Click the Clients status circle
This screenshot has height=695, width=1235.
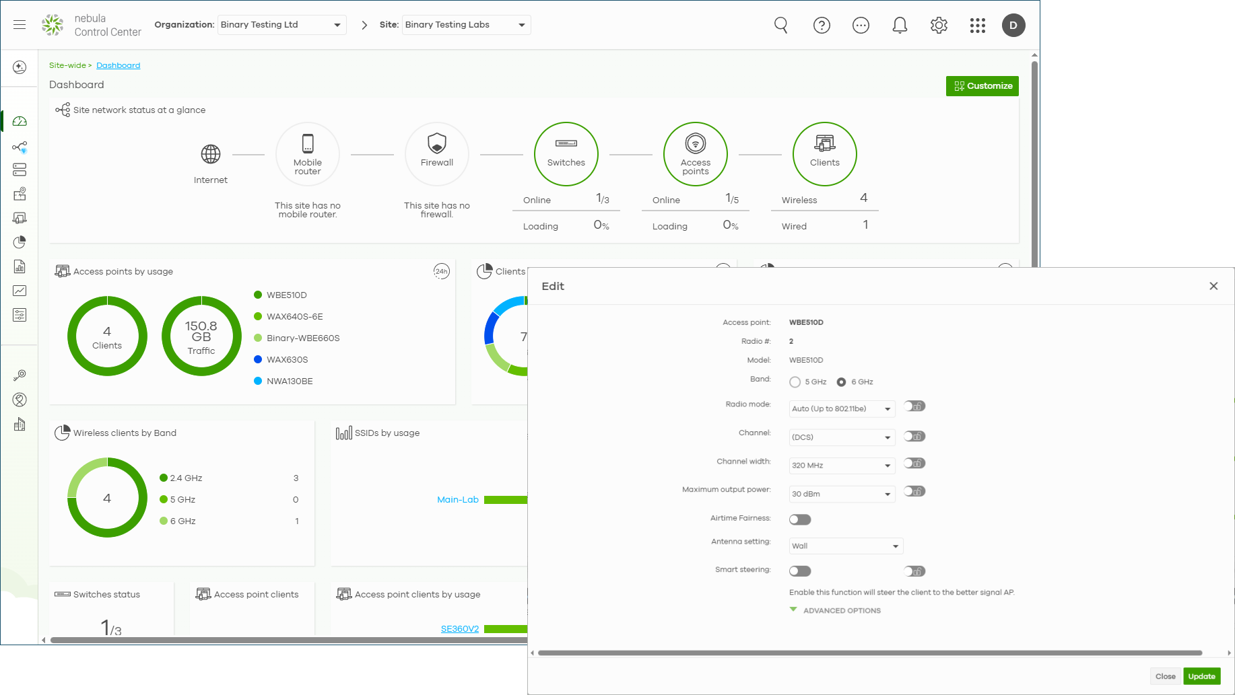coord(825,154)
